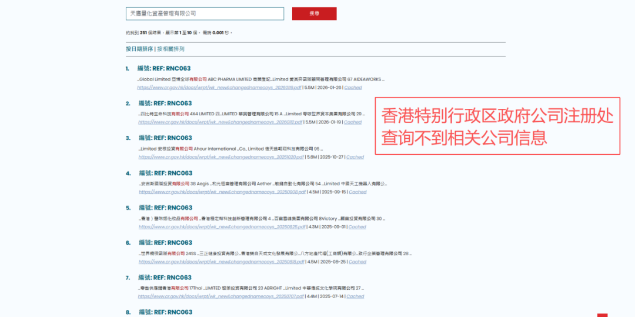This screenshot has height=317, width=635.
Task: Sort results using 按日期排序
Action: click(139, 49)
